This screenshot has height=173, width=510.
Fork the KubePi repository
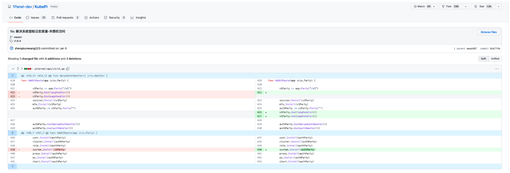coord(450,7)
